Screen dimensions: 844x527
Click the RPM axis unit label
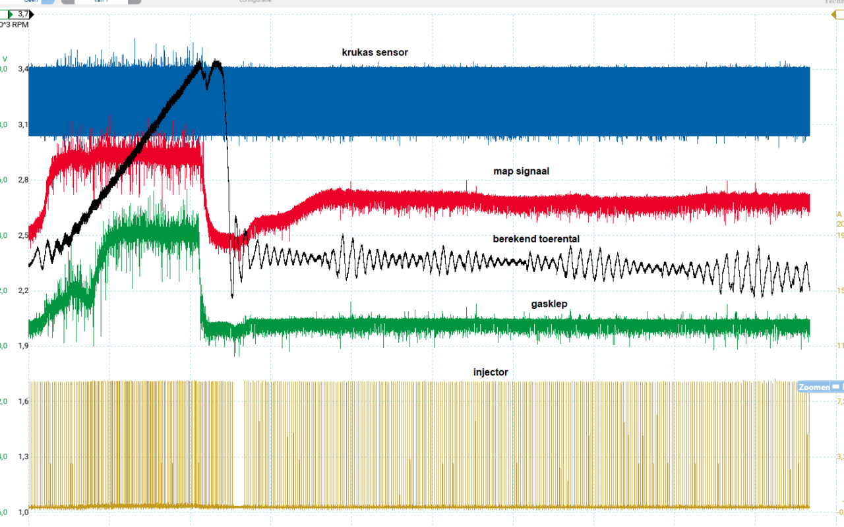coord(13,24)
